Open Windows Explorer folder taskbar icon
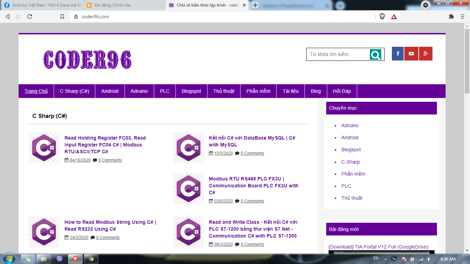Image resolution: width=470 pixels, height=264 pixels. coord(44,259)
